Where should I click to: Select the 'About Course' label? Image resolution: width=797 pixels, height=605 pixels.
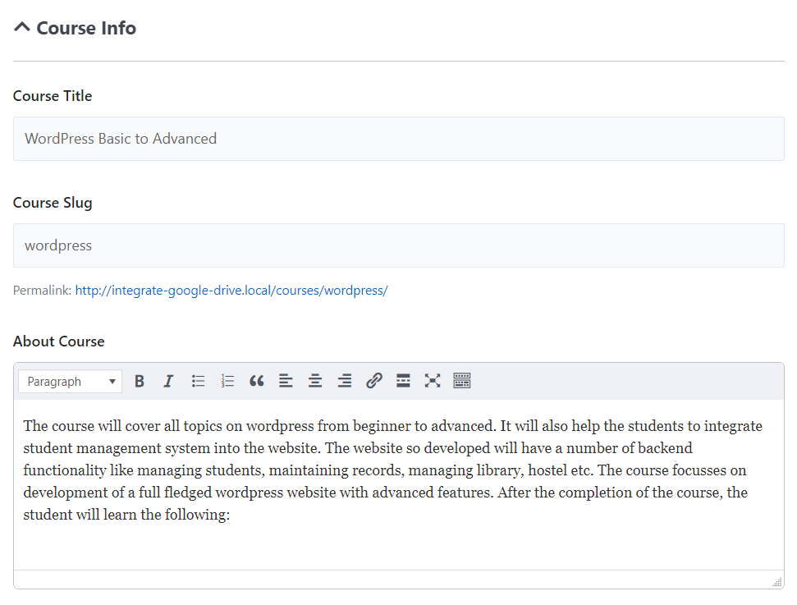[x=59, y=341]
